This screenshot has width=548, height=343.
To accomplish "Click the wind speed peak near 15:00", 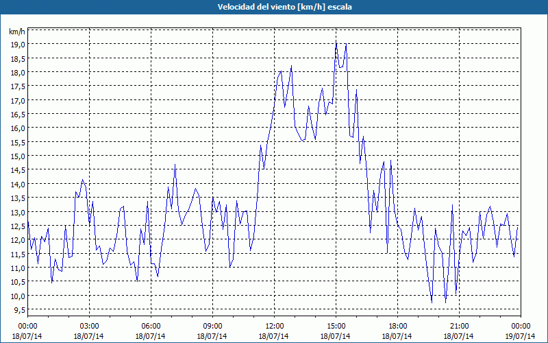I will (336, 42).
